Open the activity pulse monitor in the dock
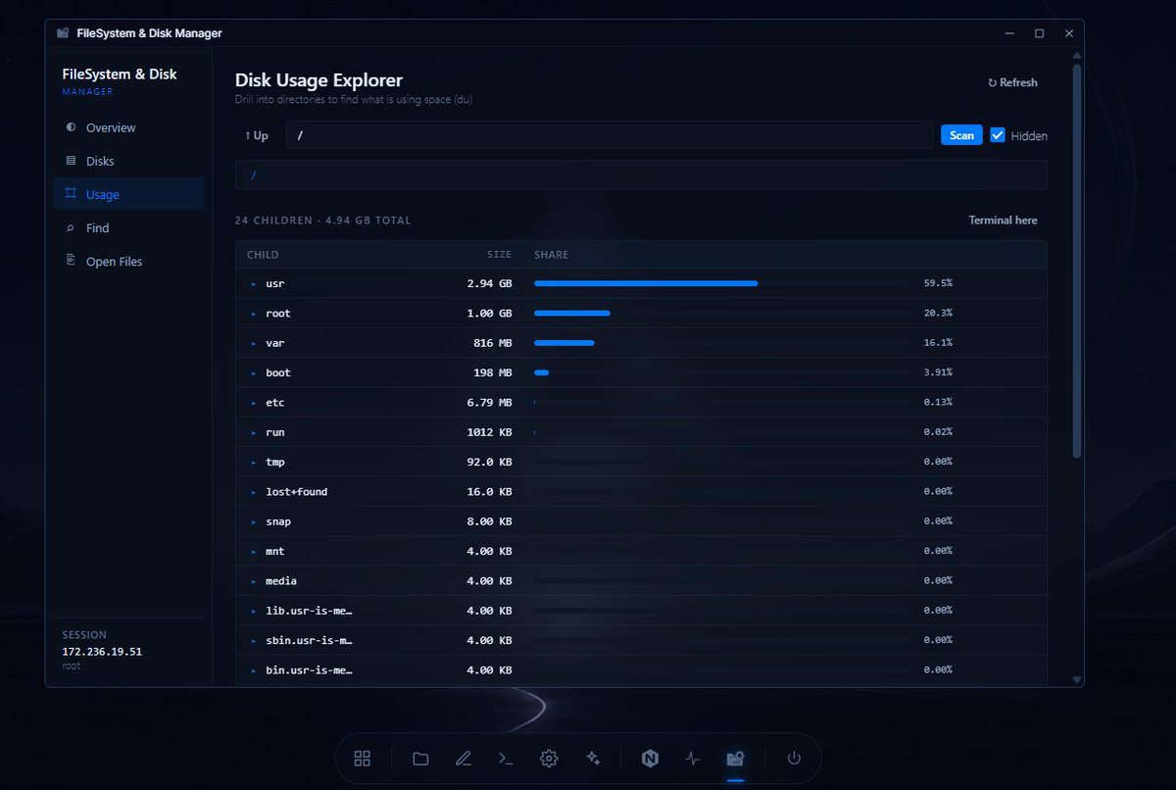 tap(693, 759)
